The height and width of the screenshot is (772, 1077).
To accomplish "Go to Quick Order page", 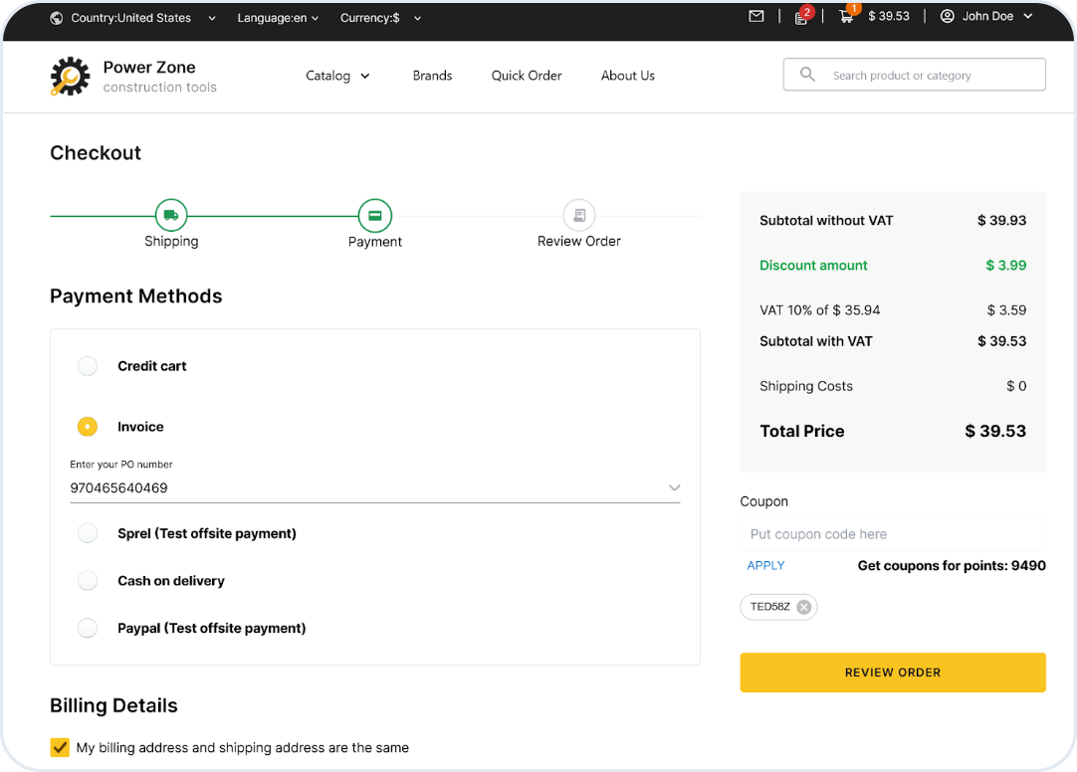I will point(526,76).
